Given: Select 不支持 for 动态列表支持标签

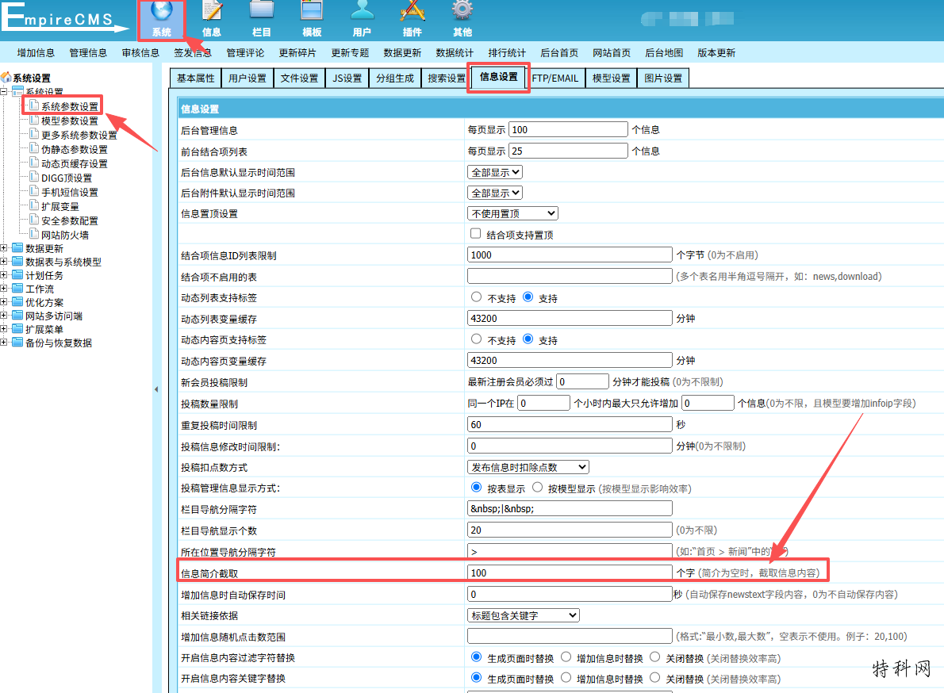Looking at the screenshot, I should tap(476, 297).
